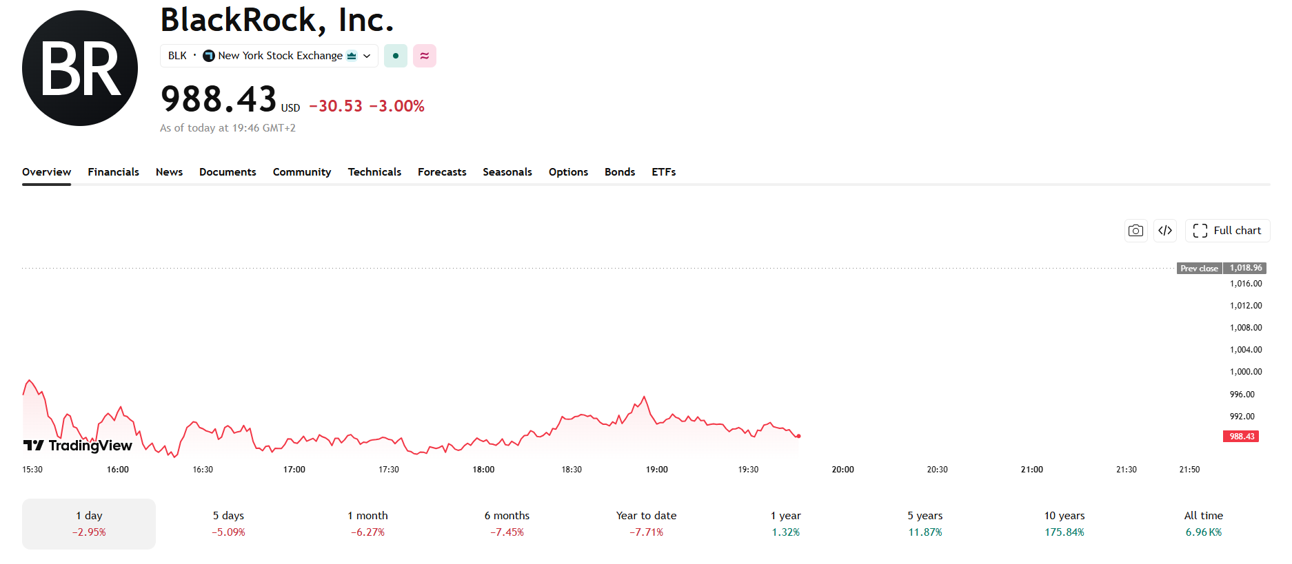
Task: Click the BlackRock, Inc. title
Action: tap(277, 20)
